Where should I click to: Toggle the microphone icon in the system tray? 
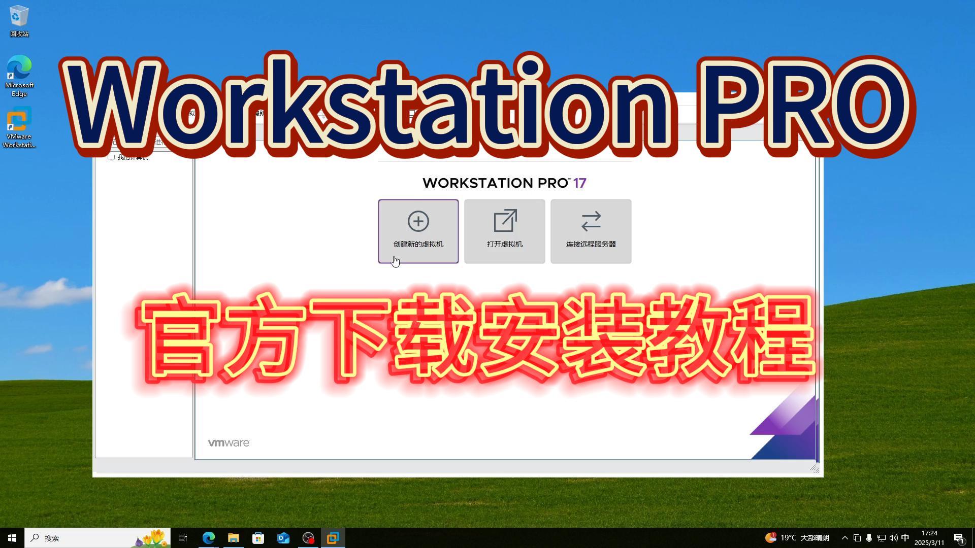(x=870, y=538)
